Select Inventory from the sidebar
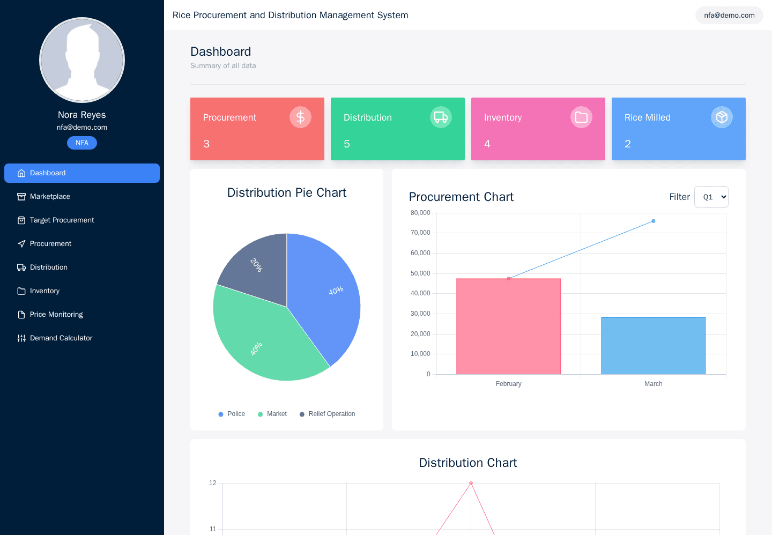Viewport: 772px width, 535px height. [x=82, y=291]
